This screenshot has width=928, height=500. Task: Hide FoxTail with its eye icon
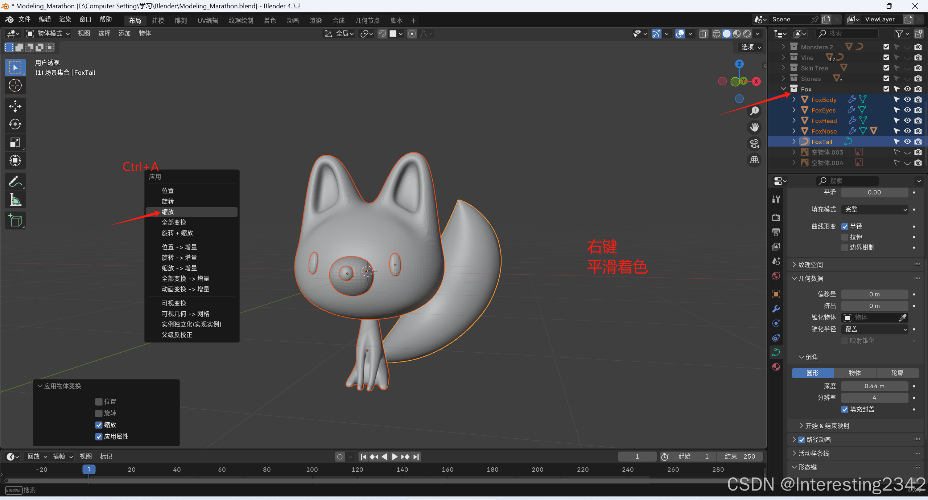tap(907, 142)
